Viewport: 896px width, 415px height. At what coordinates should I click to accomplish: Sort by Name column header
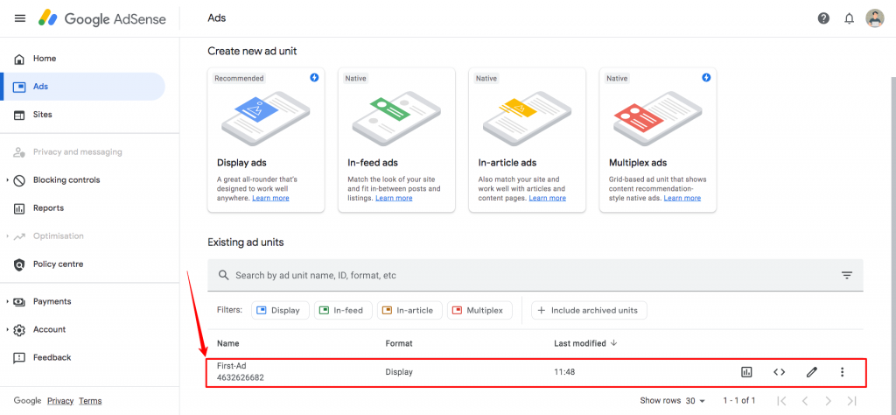pos(228,343)
